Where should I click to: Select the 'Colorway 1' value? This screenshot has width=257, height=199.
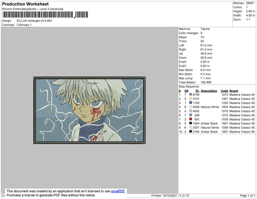(24, 25)
